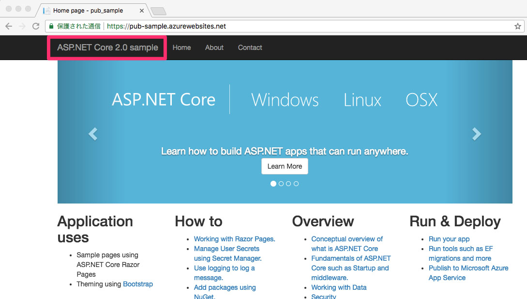Screen dimensions: 527x299
Task: Reload the current page
Action: click(36, 26)
